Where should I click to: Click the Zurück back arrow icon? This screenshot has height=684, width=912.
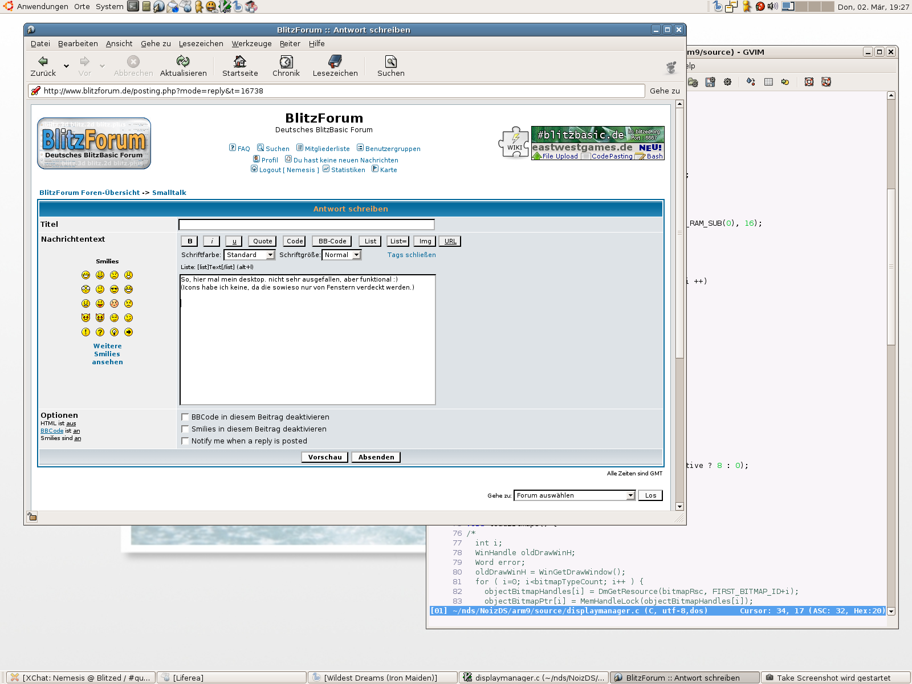(x=43, y=62)
